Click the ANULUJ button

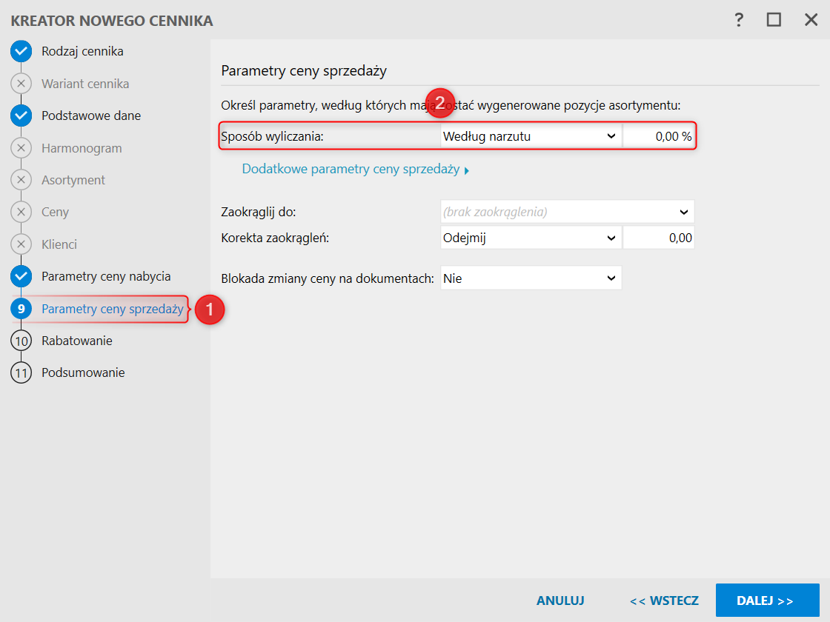click(560, 601)
